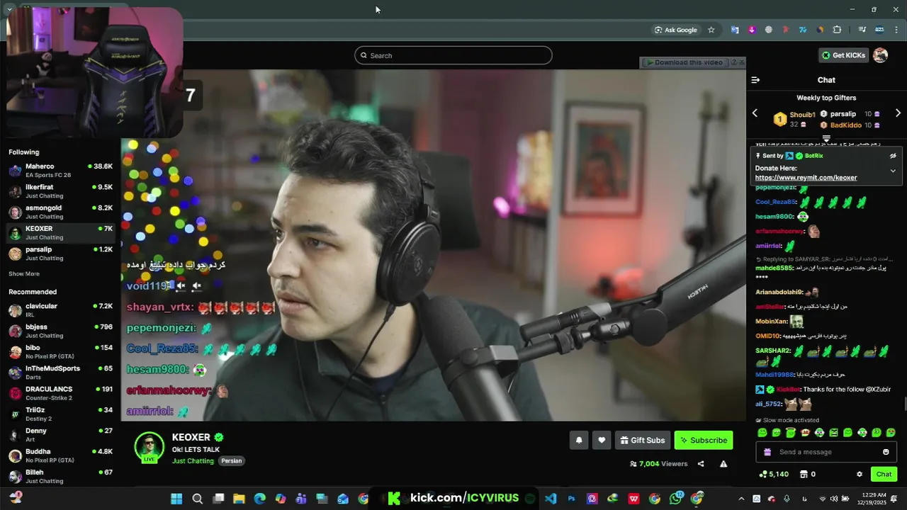
Task: Open the webcam overlay thumbnail
Action: point(94,73)
